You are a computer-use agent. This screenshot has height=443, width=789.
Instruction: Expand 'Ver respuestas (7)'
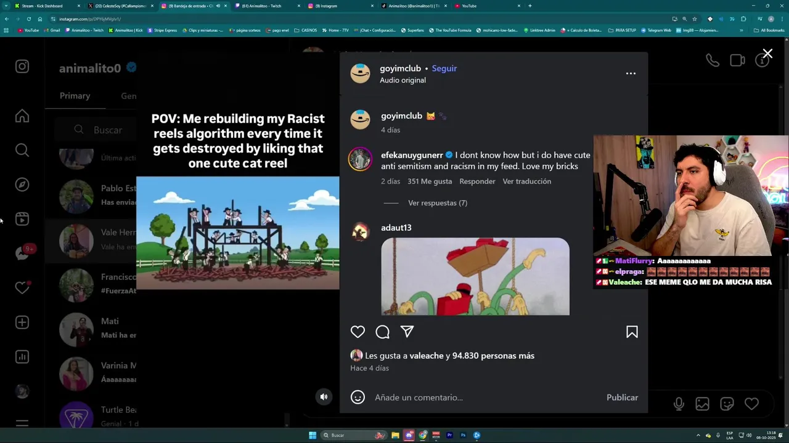tap(438, 203)
